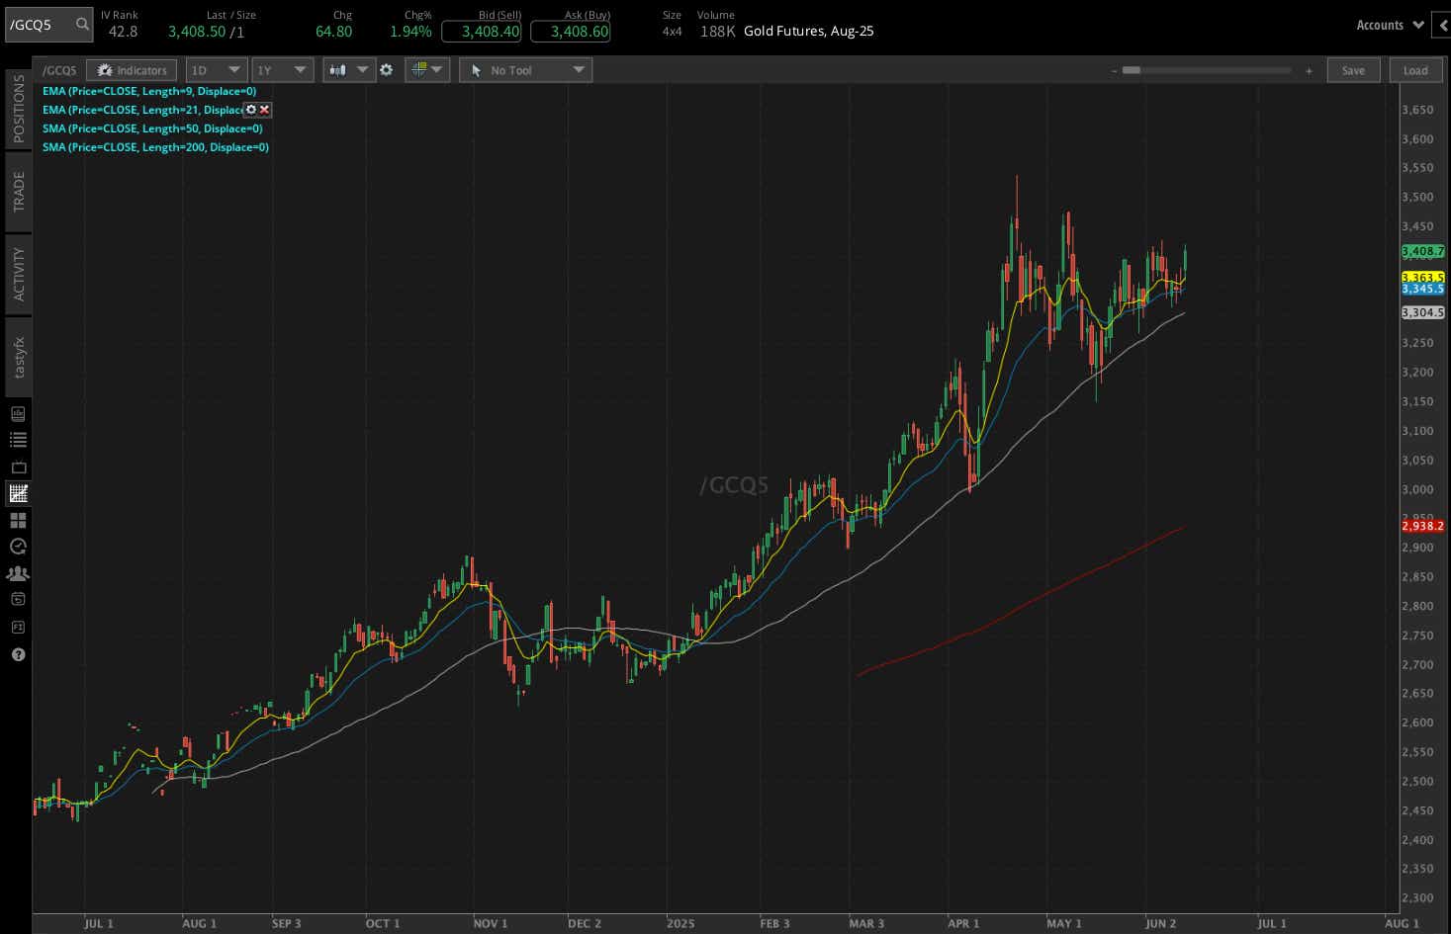Click the watchlist icon in the sidebar
This screenshot has width=1451, height=934.
[x=18, y=440]
